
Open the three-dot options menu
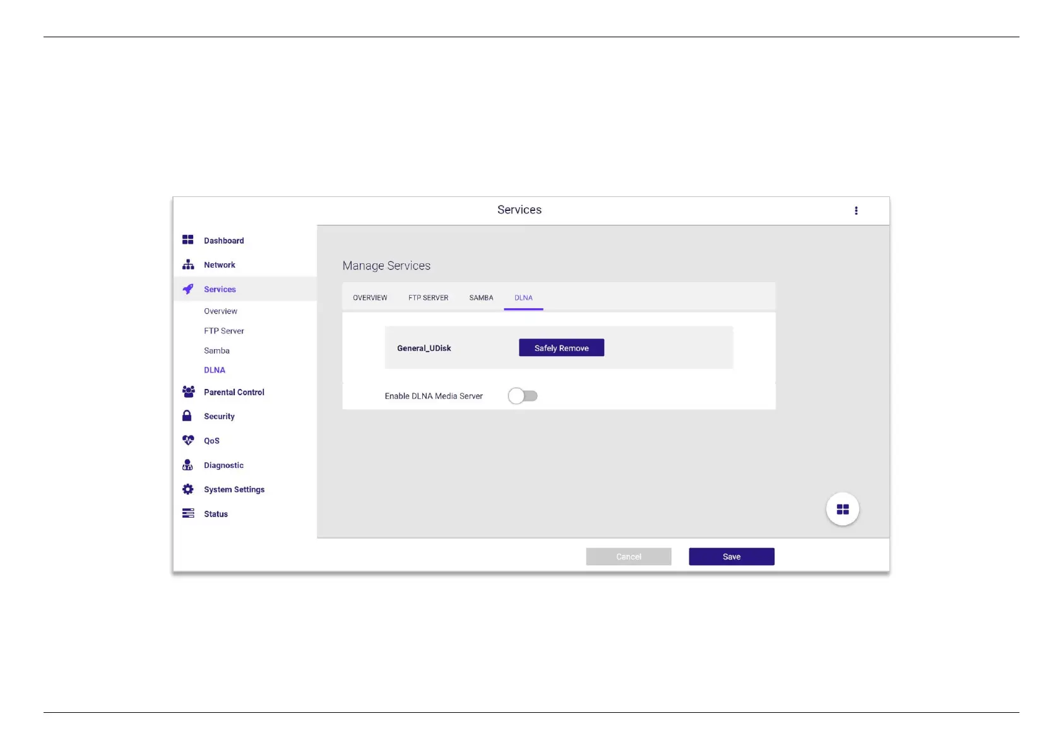coord(856,211)
